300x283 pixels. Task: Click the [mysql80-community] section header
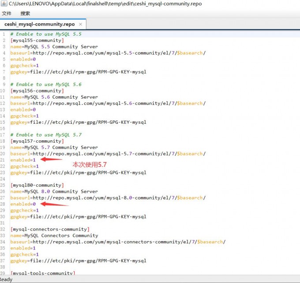point(37,185)
